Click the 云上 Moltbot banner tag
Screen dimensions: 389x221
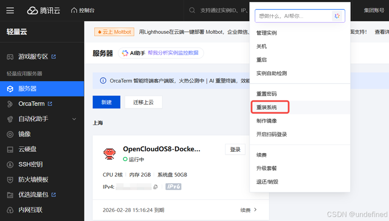pos(114,32)
